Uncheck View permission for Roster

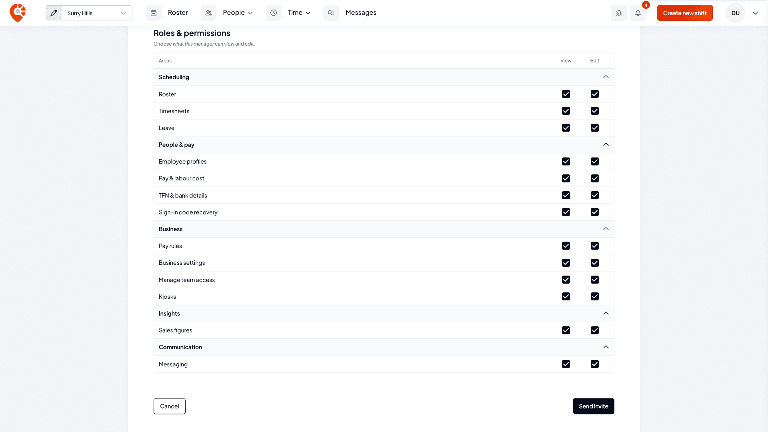[566, 94]
